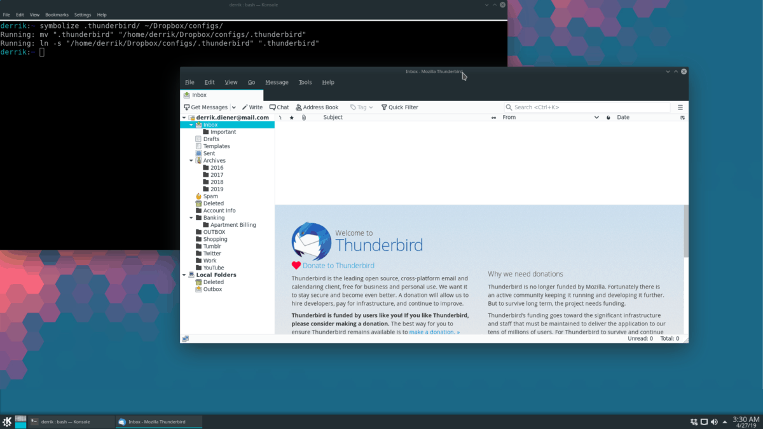
Task: Open the Address Book
Action: click(299, 107)
